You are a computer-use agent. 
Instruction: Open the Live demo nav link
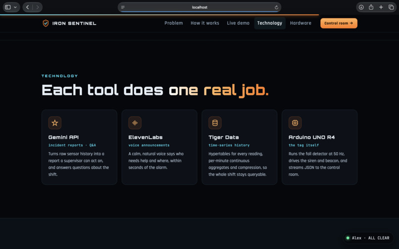pos(238,23)
